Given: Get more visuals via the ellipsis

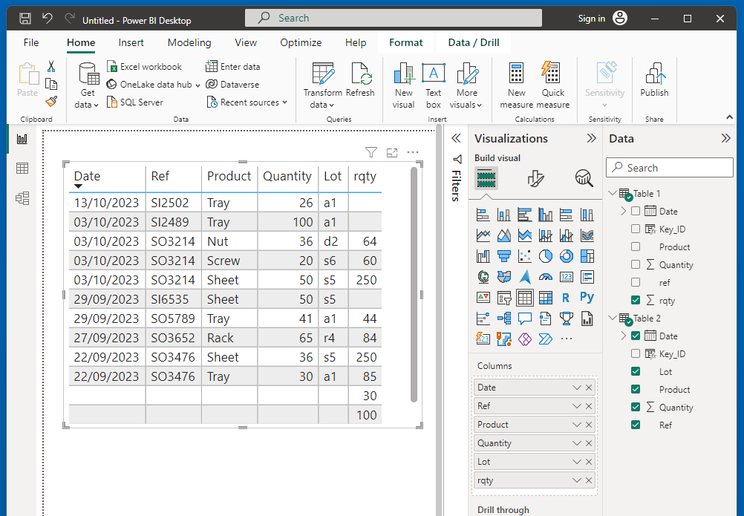Looking at the screenshot, I should 567,339.
